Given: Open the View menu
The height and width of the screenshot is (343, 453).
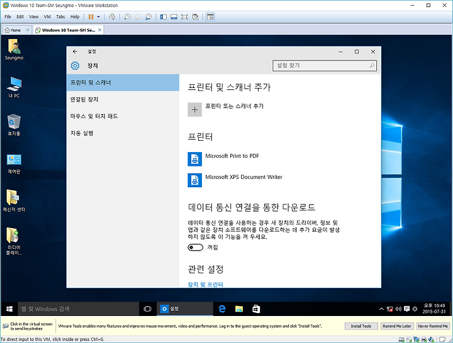Looking at the screenshot, I should click(33, 17).
